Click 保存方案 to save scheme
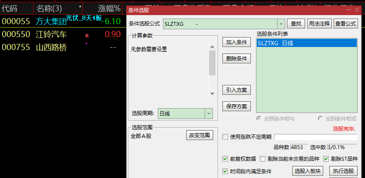Screen dimensions: 365x178 coord(237,106)
